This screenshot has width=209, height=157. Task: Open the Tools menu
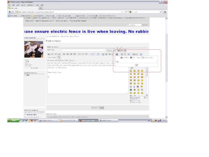37,5
